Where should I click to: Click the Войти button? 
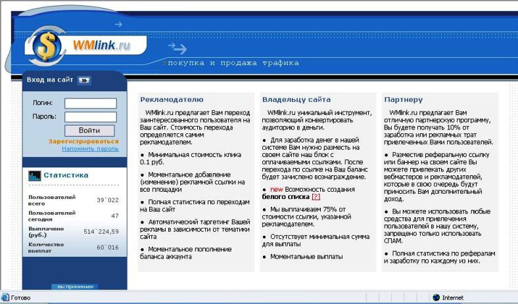click(x=89, y=131)
